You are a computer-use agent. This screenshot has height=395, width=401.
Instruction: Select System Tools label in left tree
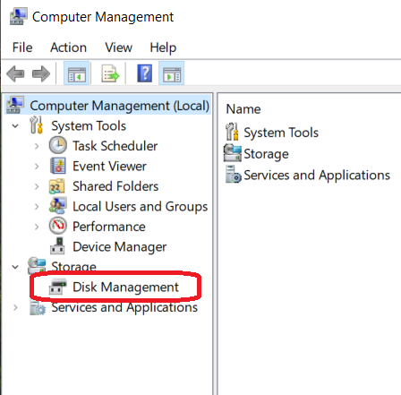(89, 126)
